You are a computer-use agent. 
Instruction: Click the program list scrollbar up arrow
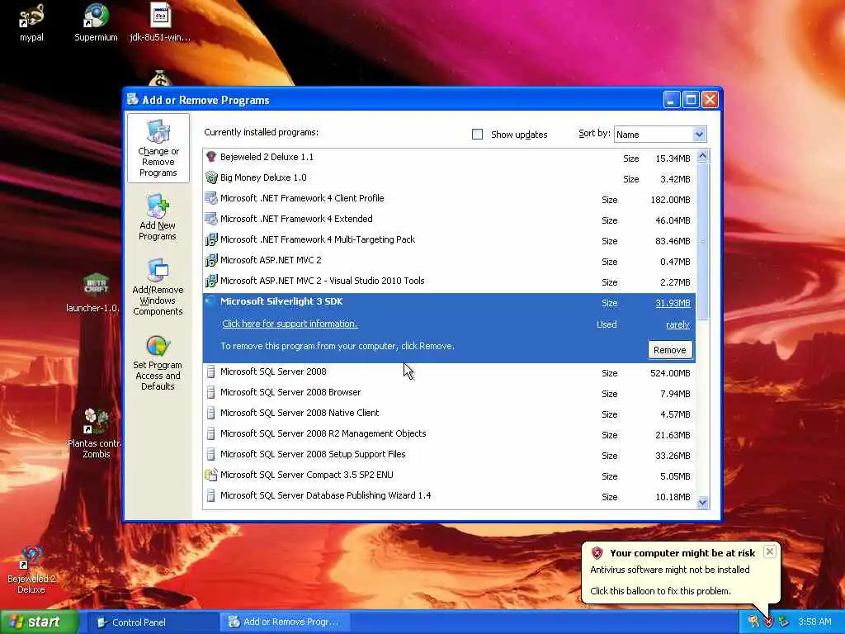(702, 156)
